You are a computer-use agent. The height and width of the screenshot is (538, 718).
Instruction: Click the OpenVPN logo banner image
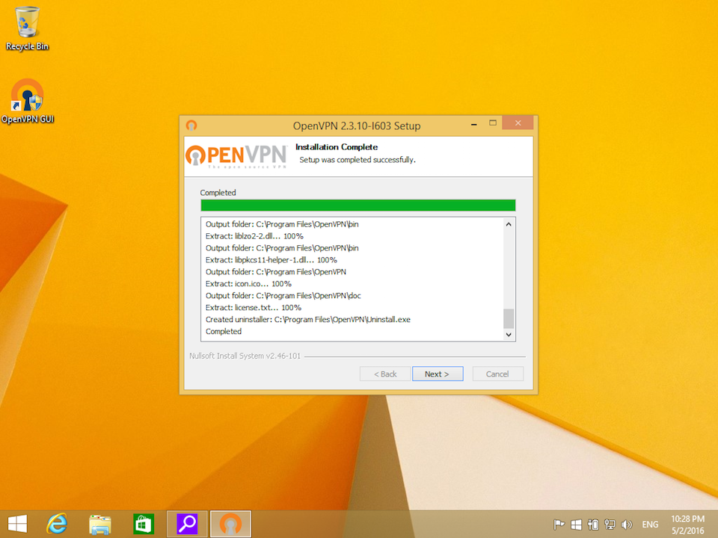(x=236, y=156)
